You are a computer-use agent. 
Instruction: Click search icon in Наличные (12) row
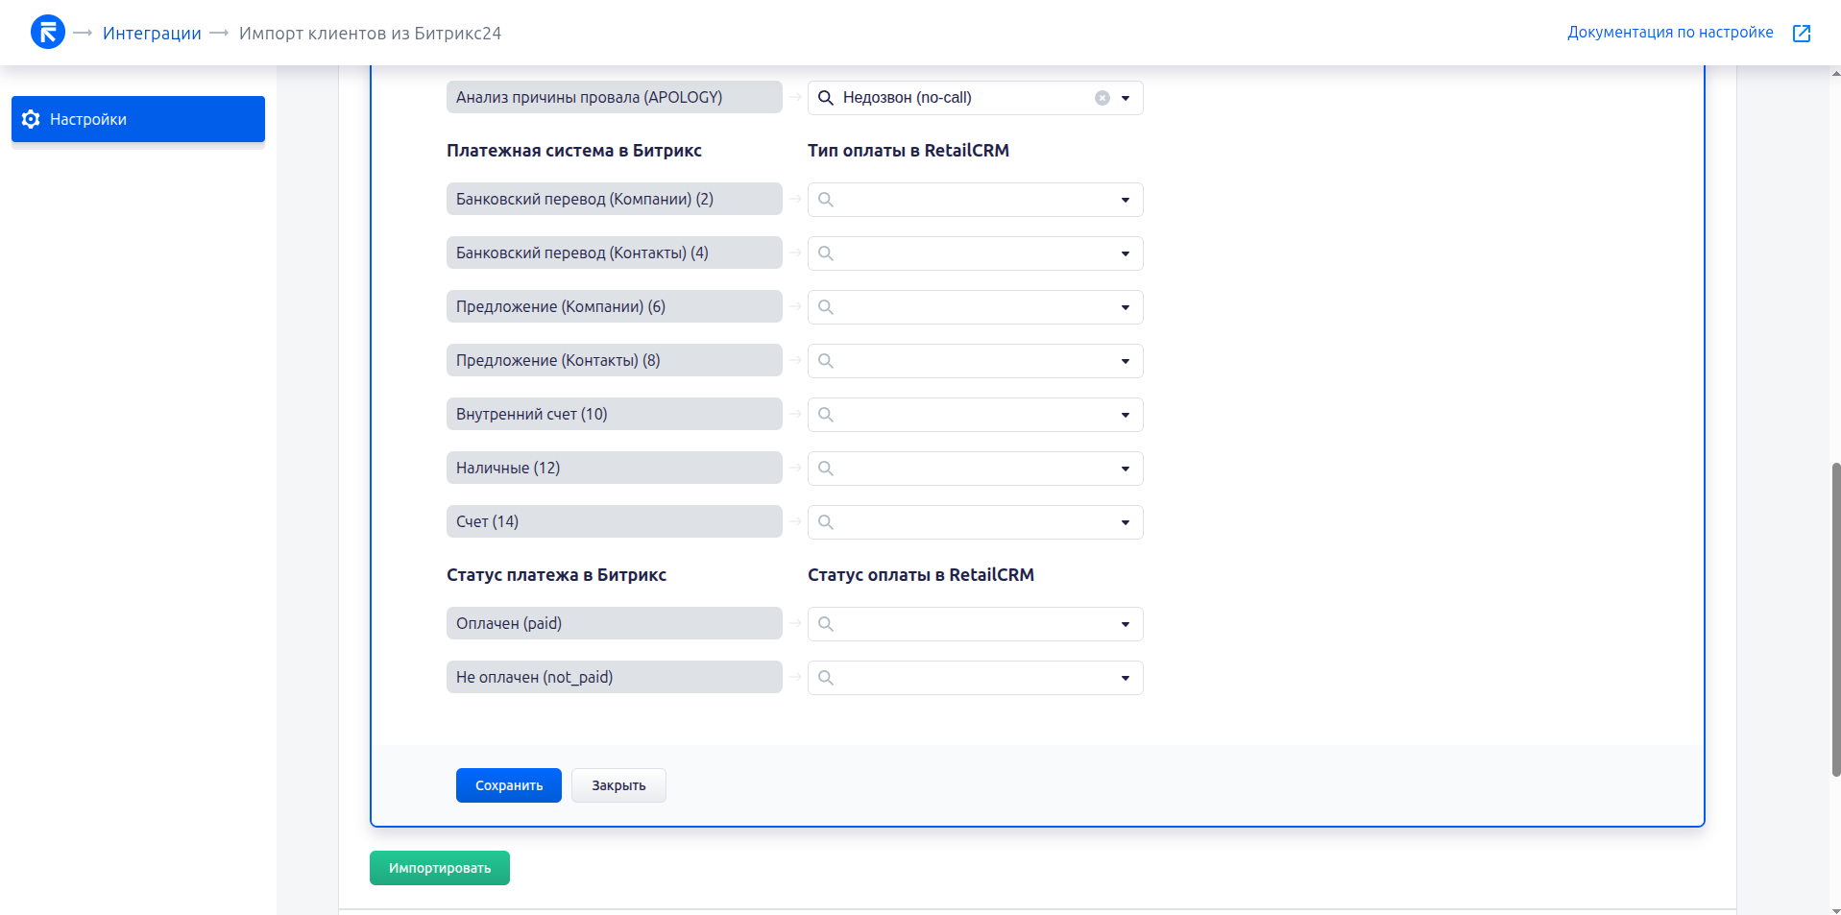click(826, 469)
